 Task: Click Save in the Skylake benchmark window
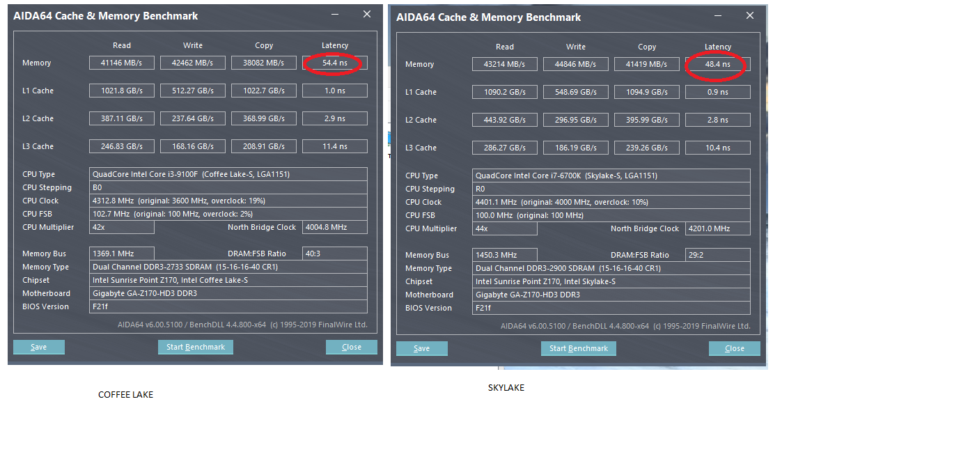422,348
